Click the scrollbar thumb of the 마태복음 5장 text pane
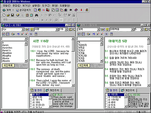This screenshot has height=113, width=151. tap(149, 42)
